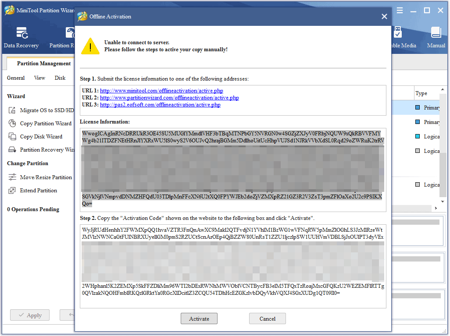
Task: Click the cyan Logical partition color square
Action: 418,136
